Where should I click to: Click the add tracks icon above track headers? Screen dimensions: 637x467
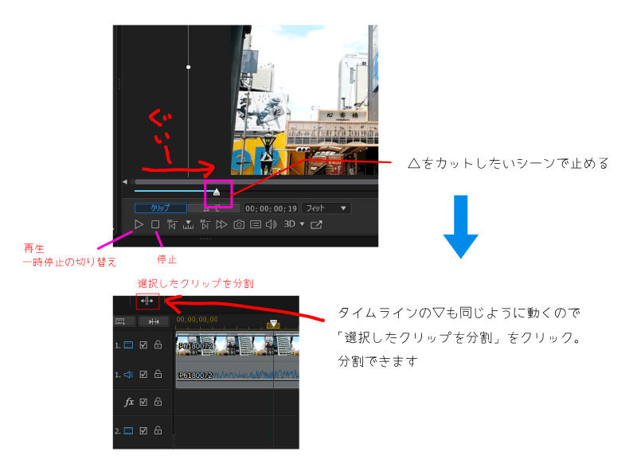pos(122,322)
